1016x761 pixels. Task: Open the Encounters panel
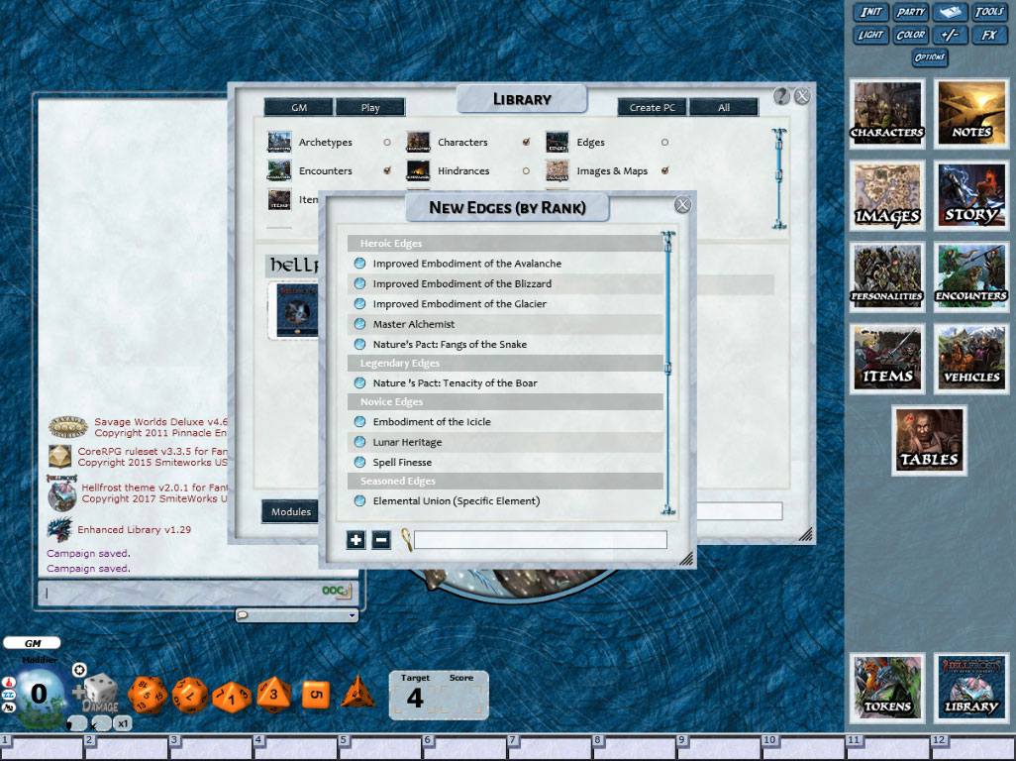[x=970, y=275]
